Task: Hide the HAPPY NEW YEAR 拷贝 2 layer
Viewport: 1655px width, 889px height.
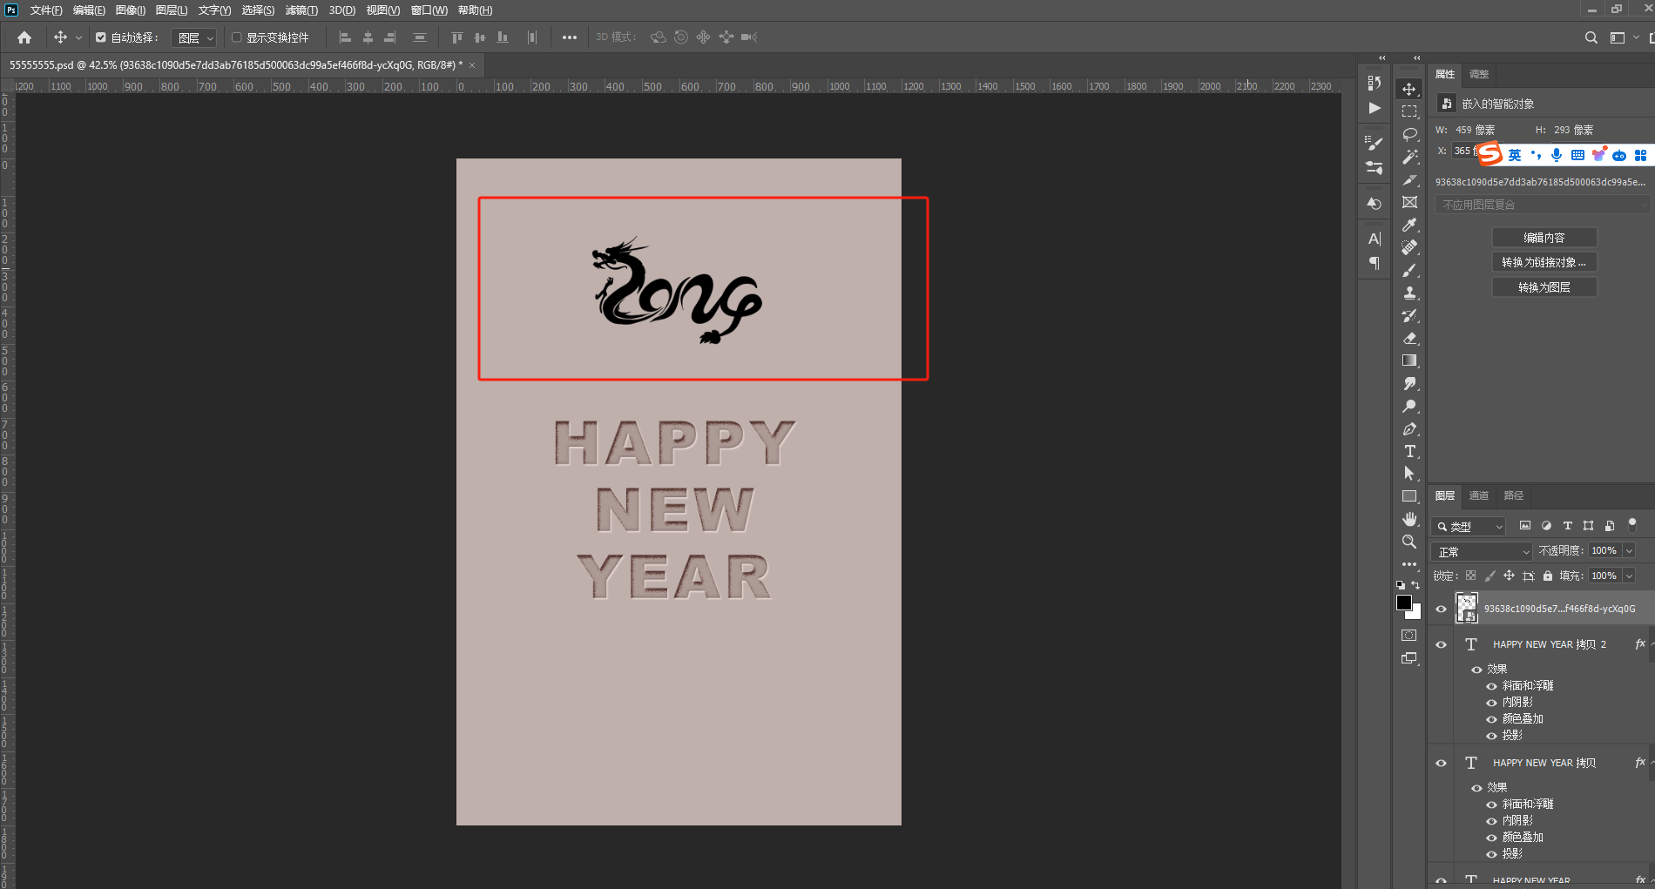Action: click(1441, 644)
